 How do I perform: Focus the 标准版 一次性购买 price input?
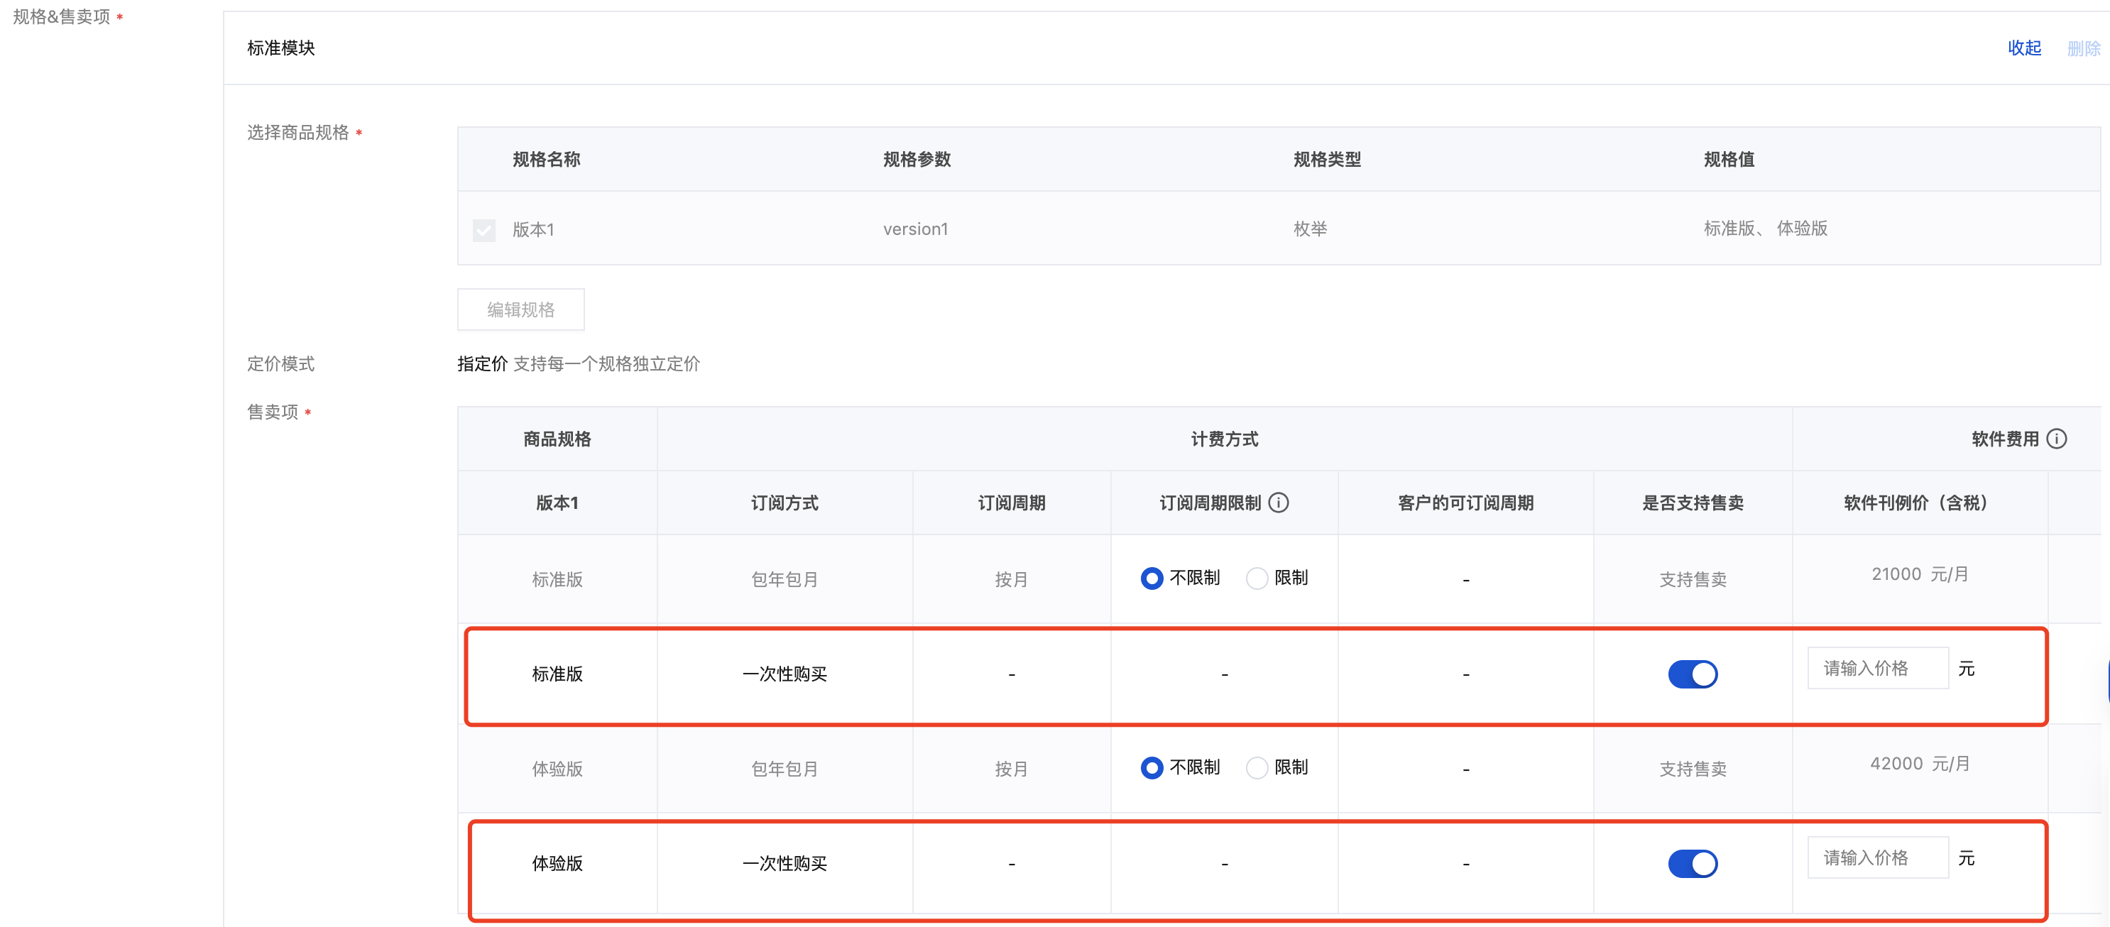coord(1876,668)
